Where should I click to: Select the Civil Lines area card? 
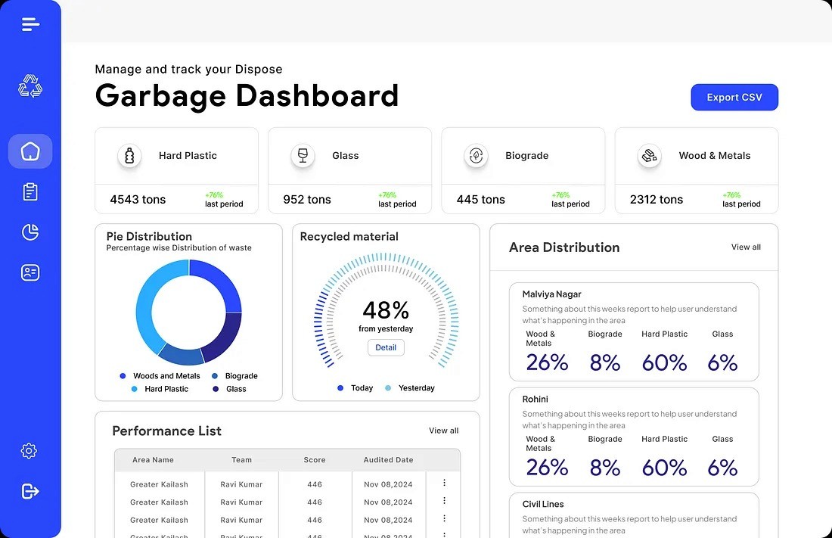634,515
